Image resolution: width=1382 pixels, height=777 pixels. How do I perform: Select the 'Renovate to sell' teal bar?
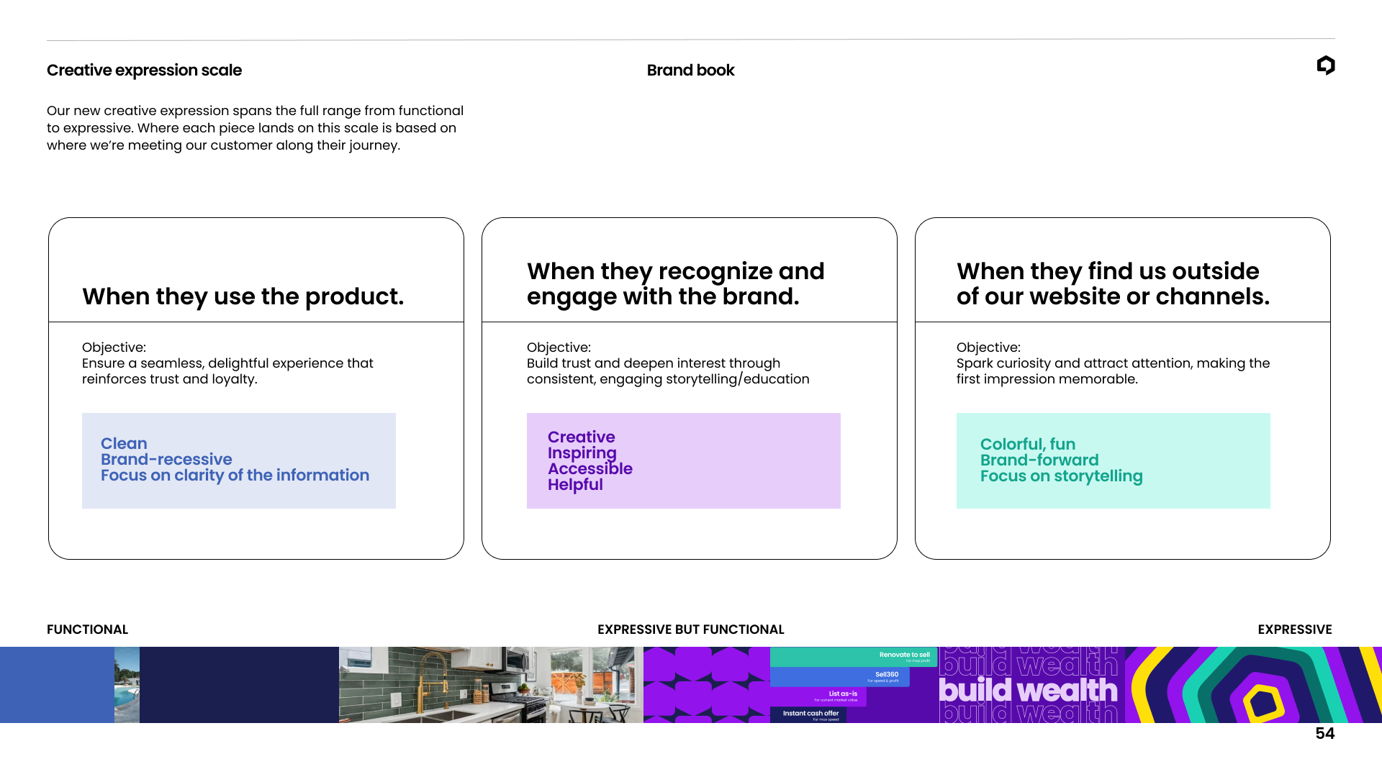tap(853, 656)
